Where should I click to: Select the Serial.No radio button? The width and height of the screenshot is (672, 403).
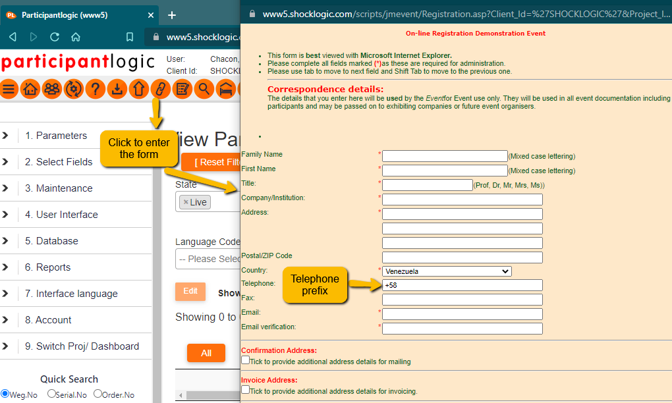tap(51, 394)
